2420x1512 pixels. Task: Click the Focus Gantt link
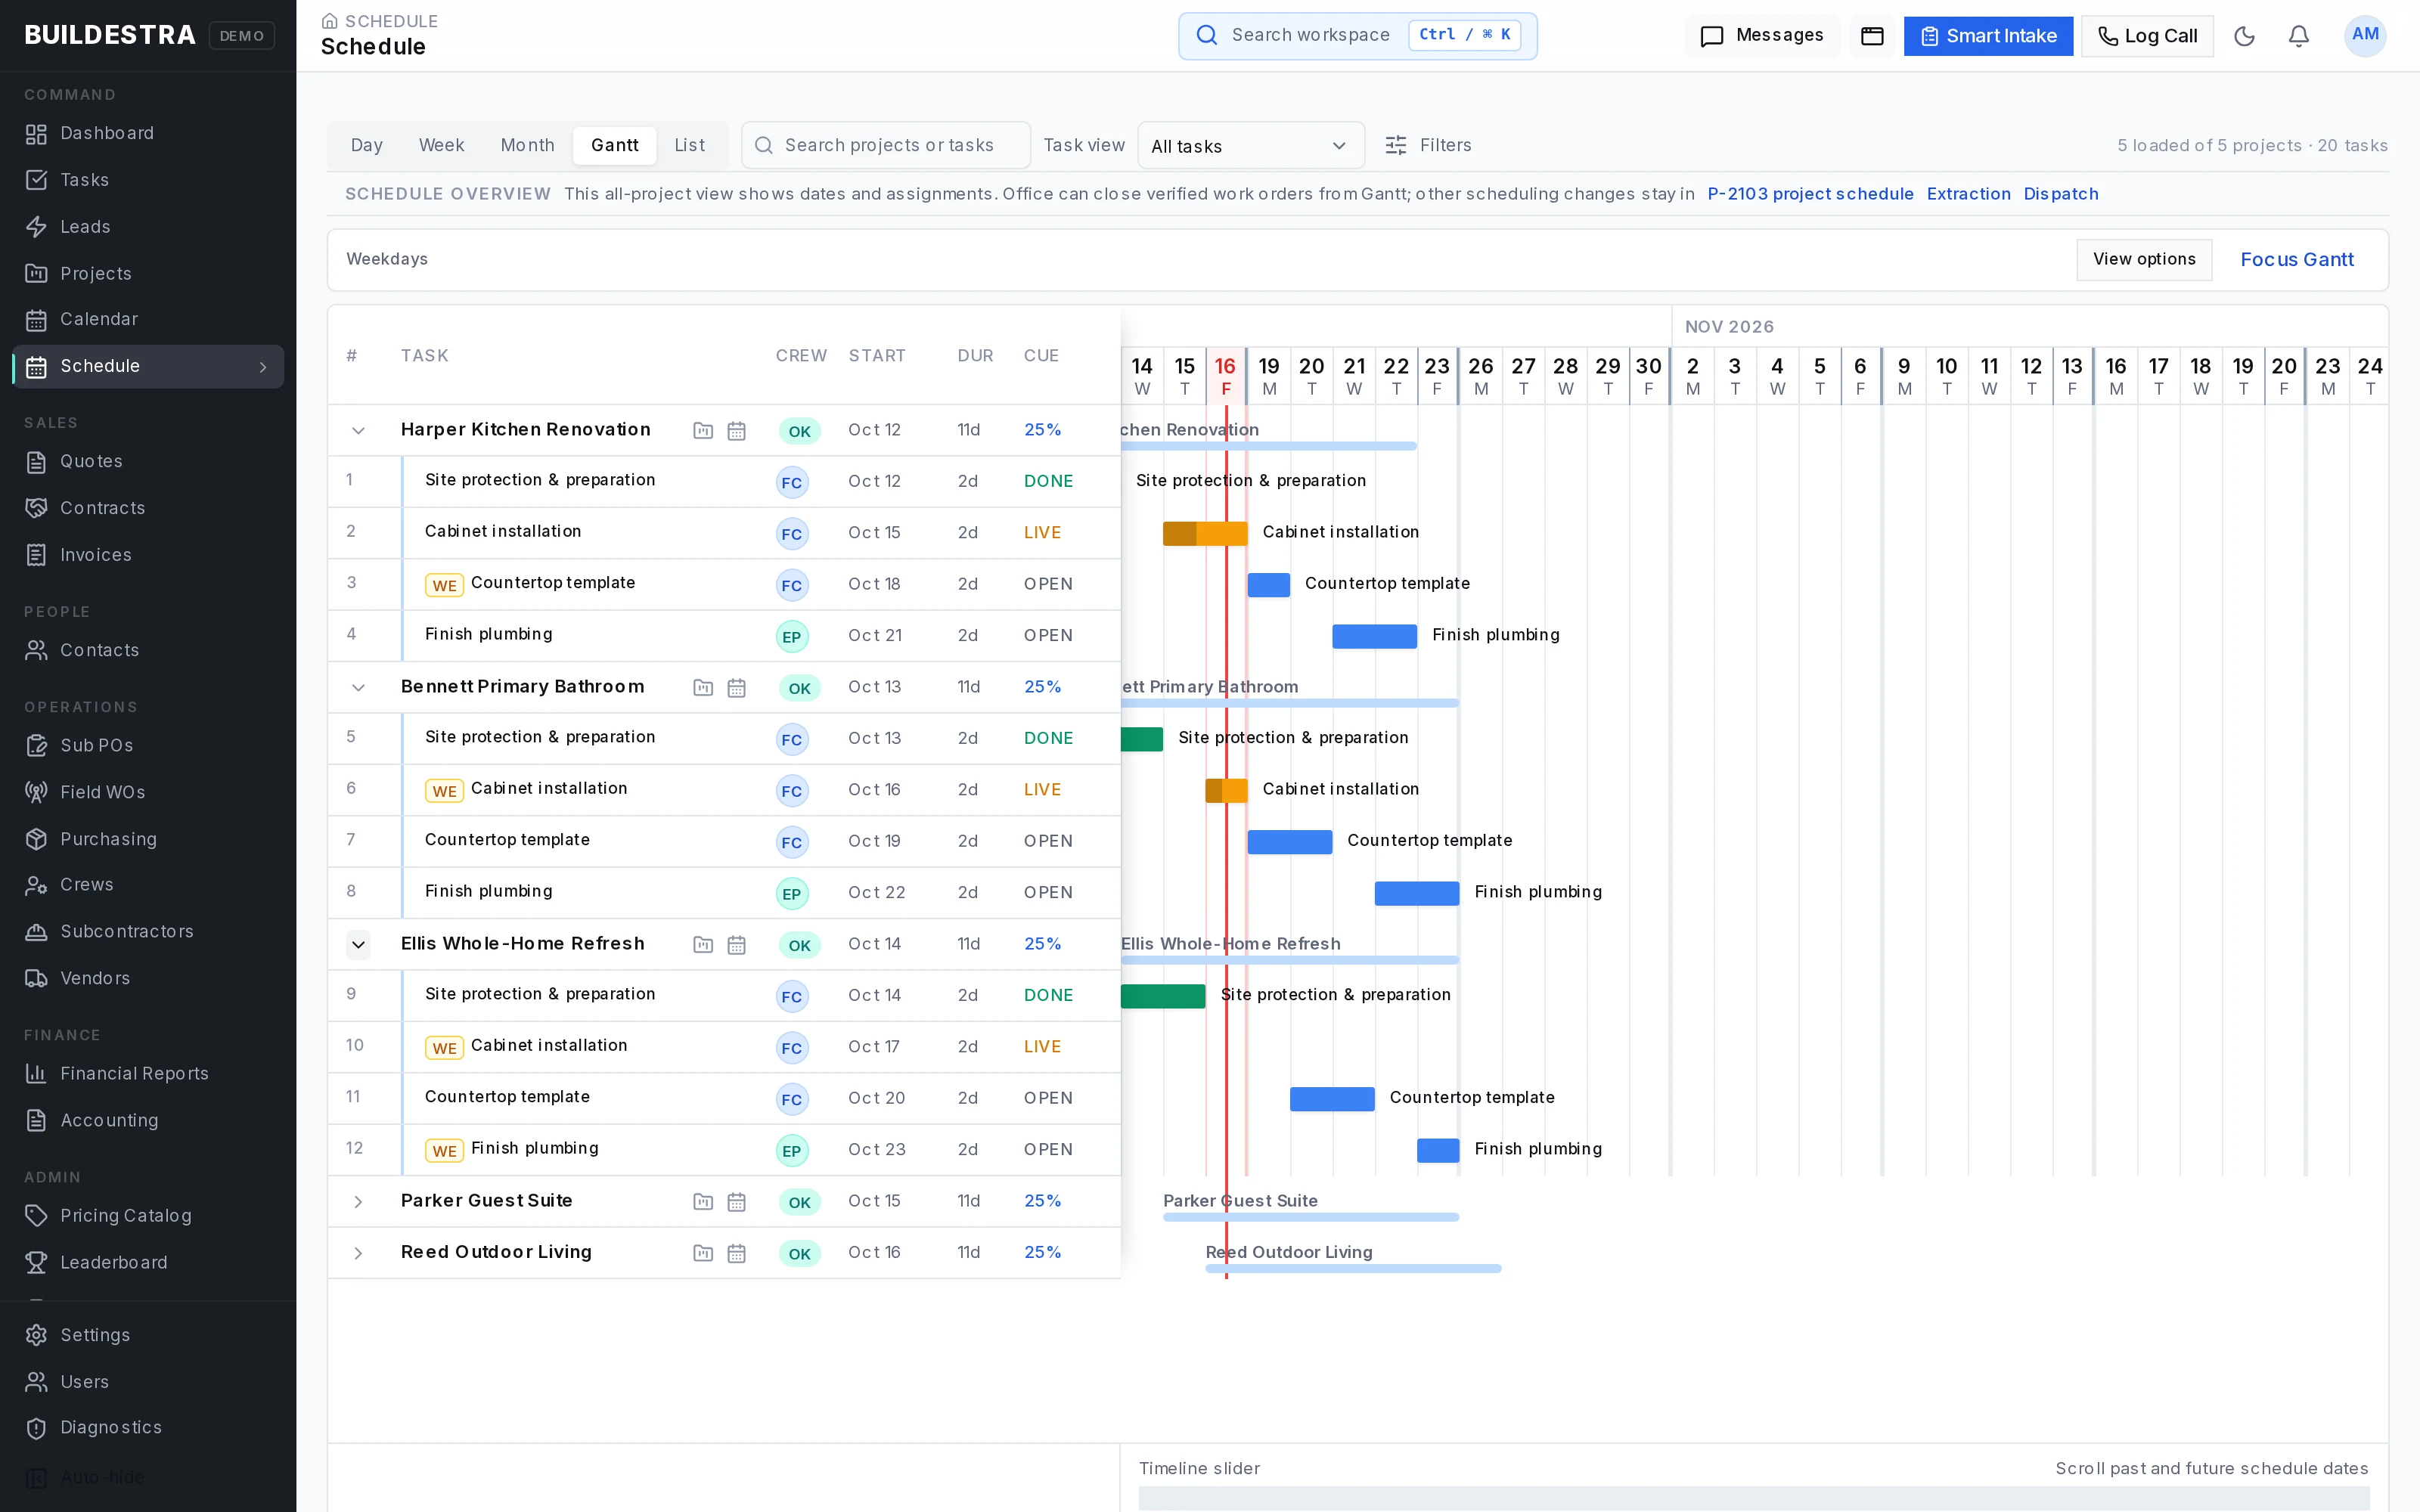click(x=2297, y=260)
